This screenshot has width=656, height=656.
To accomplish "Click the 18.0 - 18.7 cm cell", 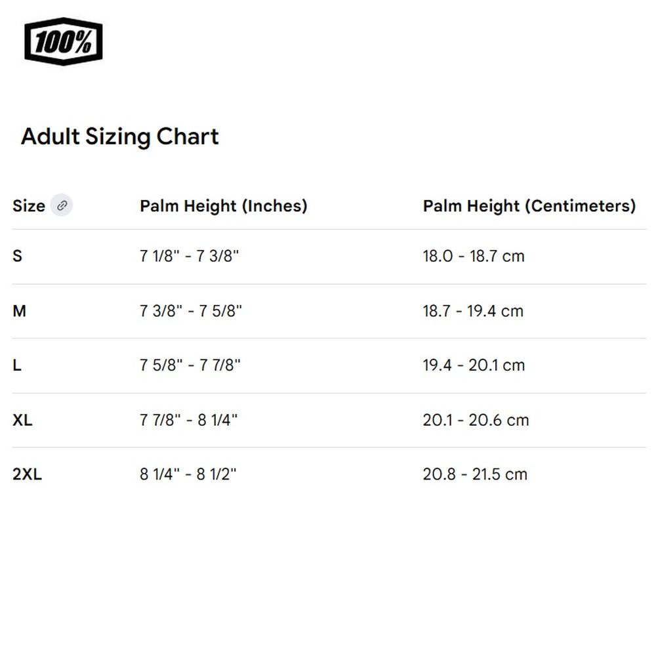I will 474,256.
